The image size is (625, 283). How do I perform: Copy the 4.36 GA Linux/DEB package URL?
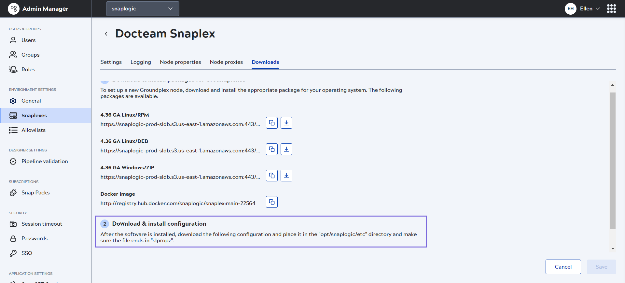[271, 149]
